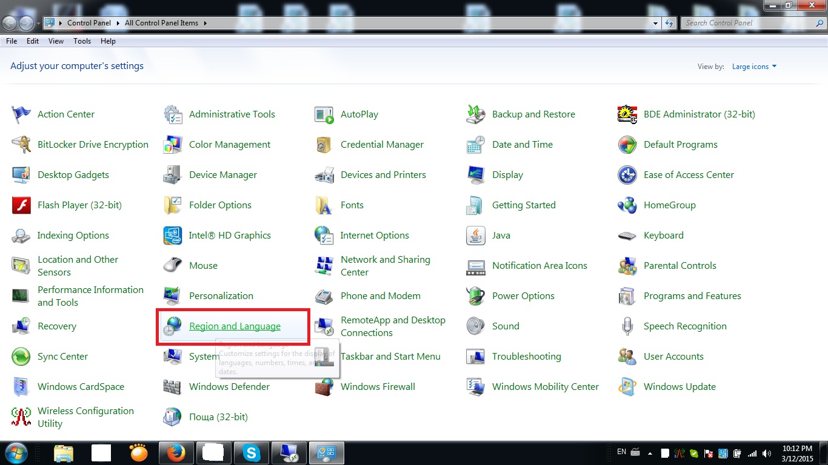The image size is (828, 465).
Task: Open the User Accounts link
Action: (x=673, y=356)
